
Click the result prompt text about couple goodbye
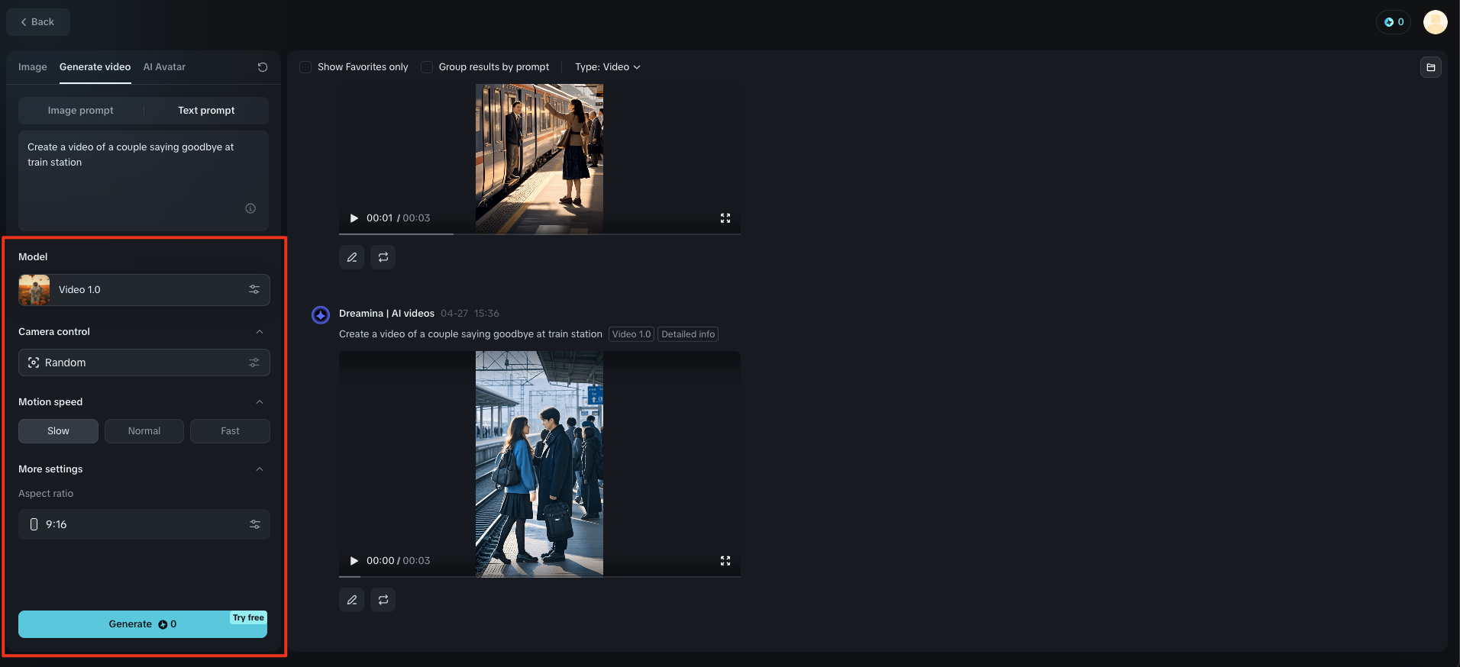click(470, 334)
